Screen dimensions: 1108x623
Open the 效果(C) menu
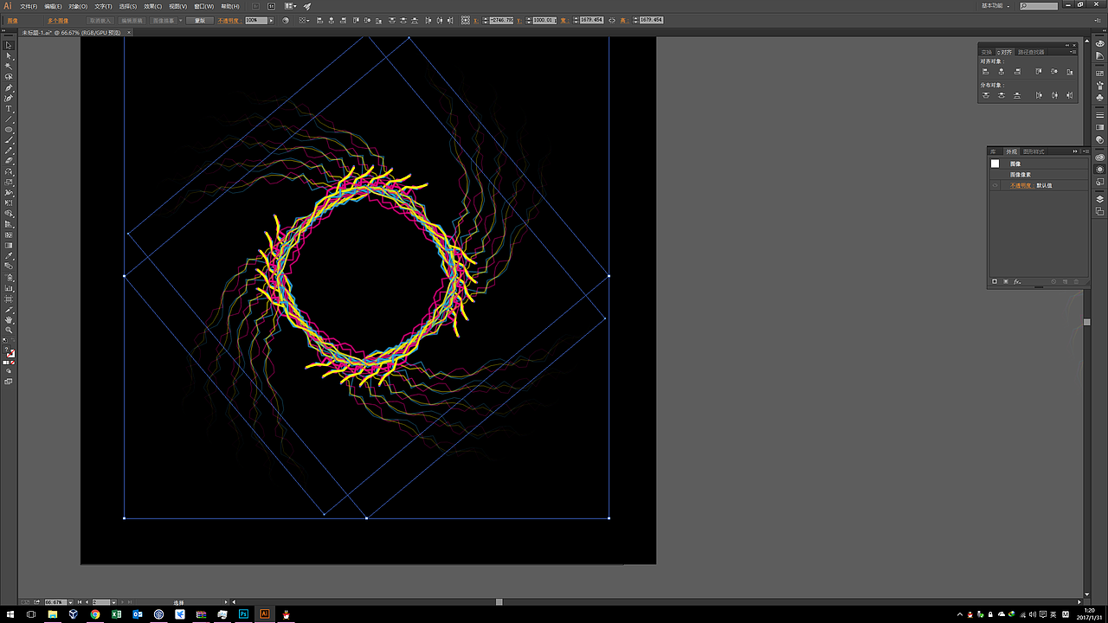click(x=153, y=6)
